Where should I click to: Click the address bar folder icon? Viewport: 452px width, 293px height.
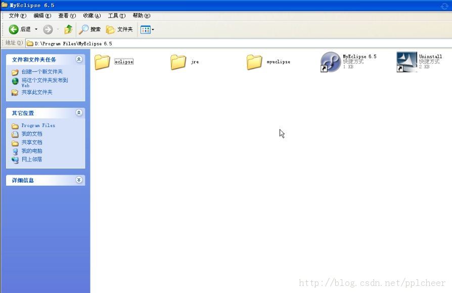coord(30,44)
